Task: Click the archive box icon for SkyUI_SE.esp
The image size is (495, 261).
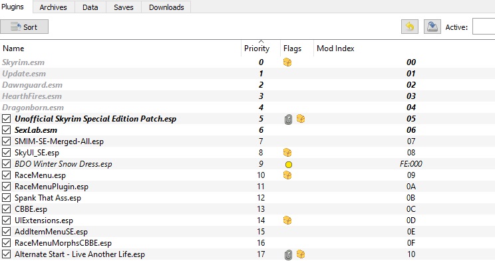Action: click(x=287, y=153)
